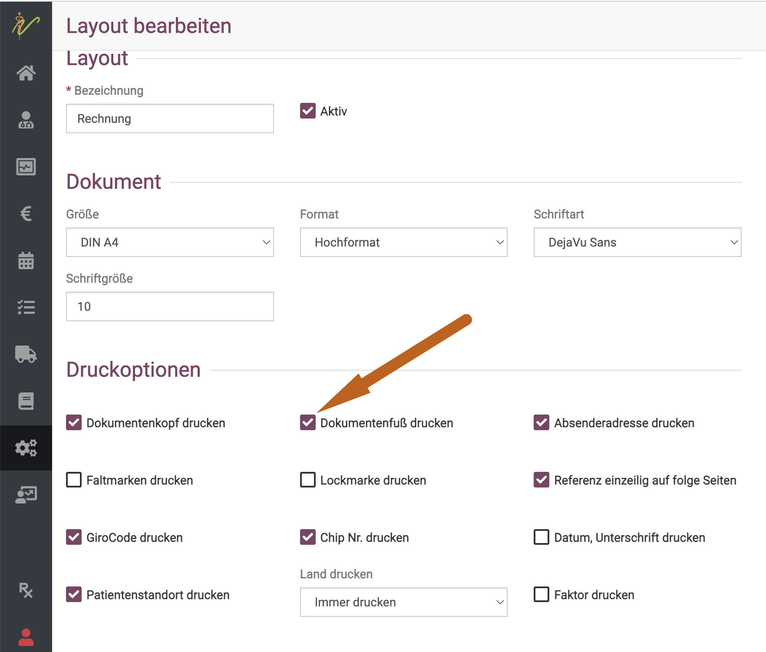Open the monitor chart icon in sidebar
This screenshot has width=766, height=652.
26,167
